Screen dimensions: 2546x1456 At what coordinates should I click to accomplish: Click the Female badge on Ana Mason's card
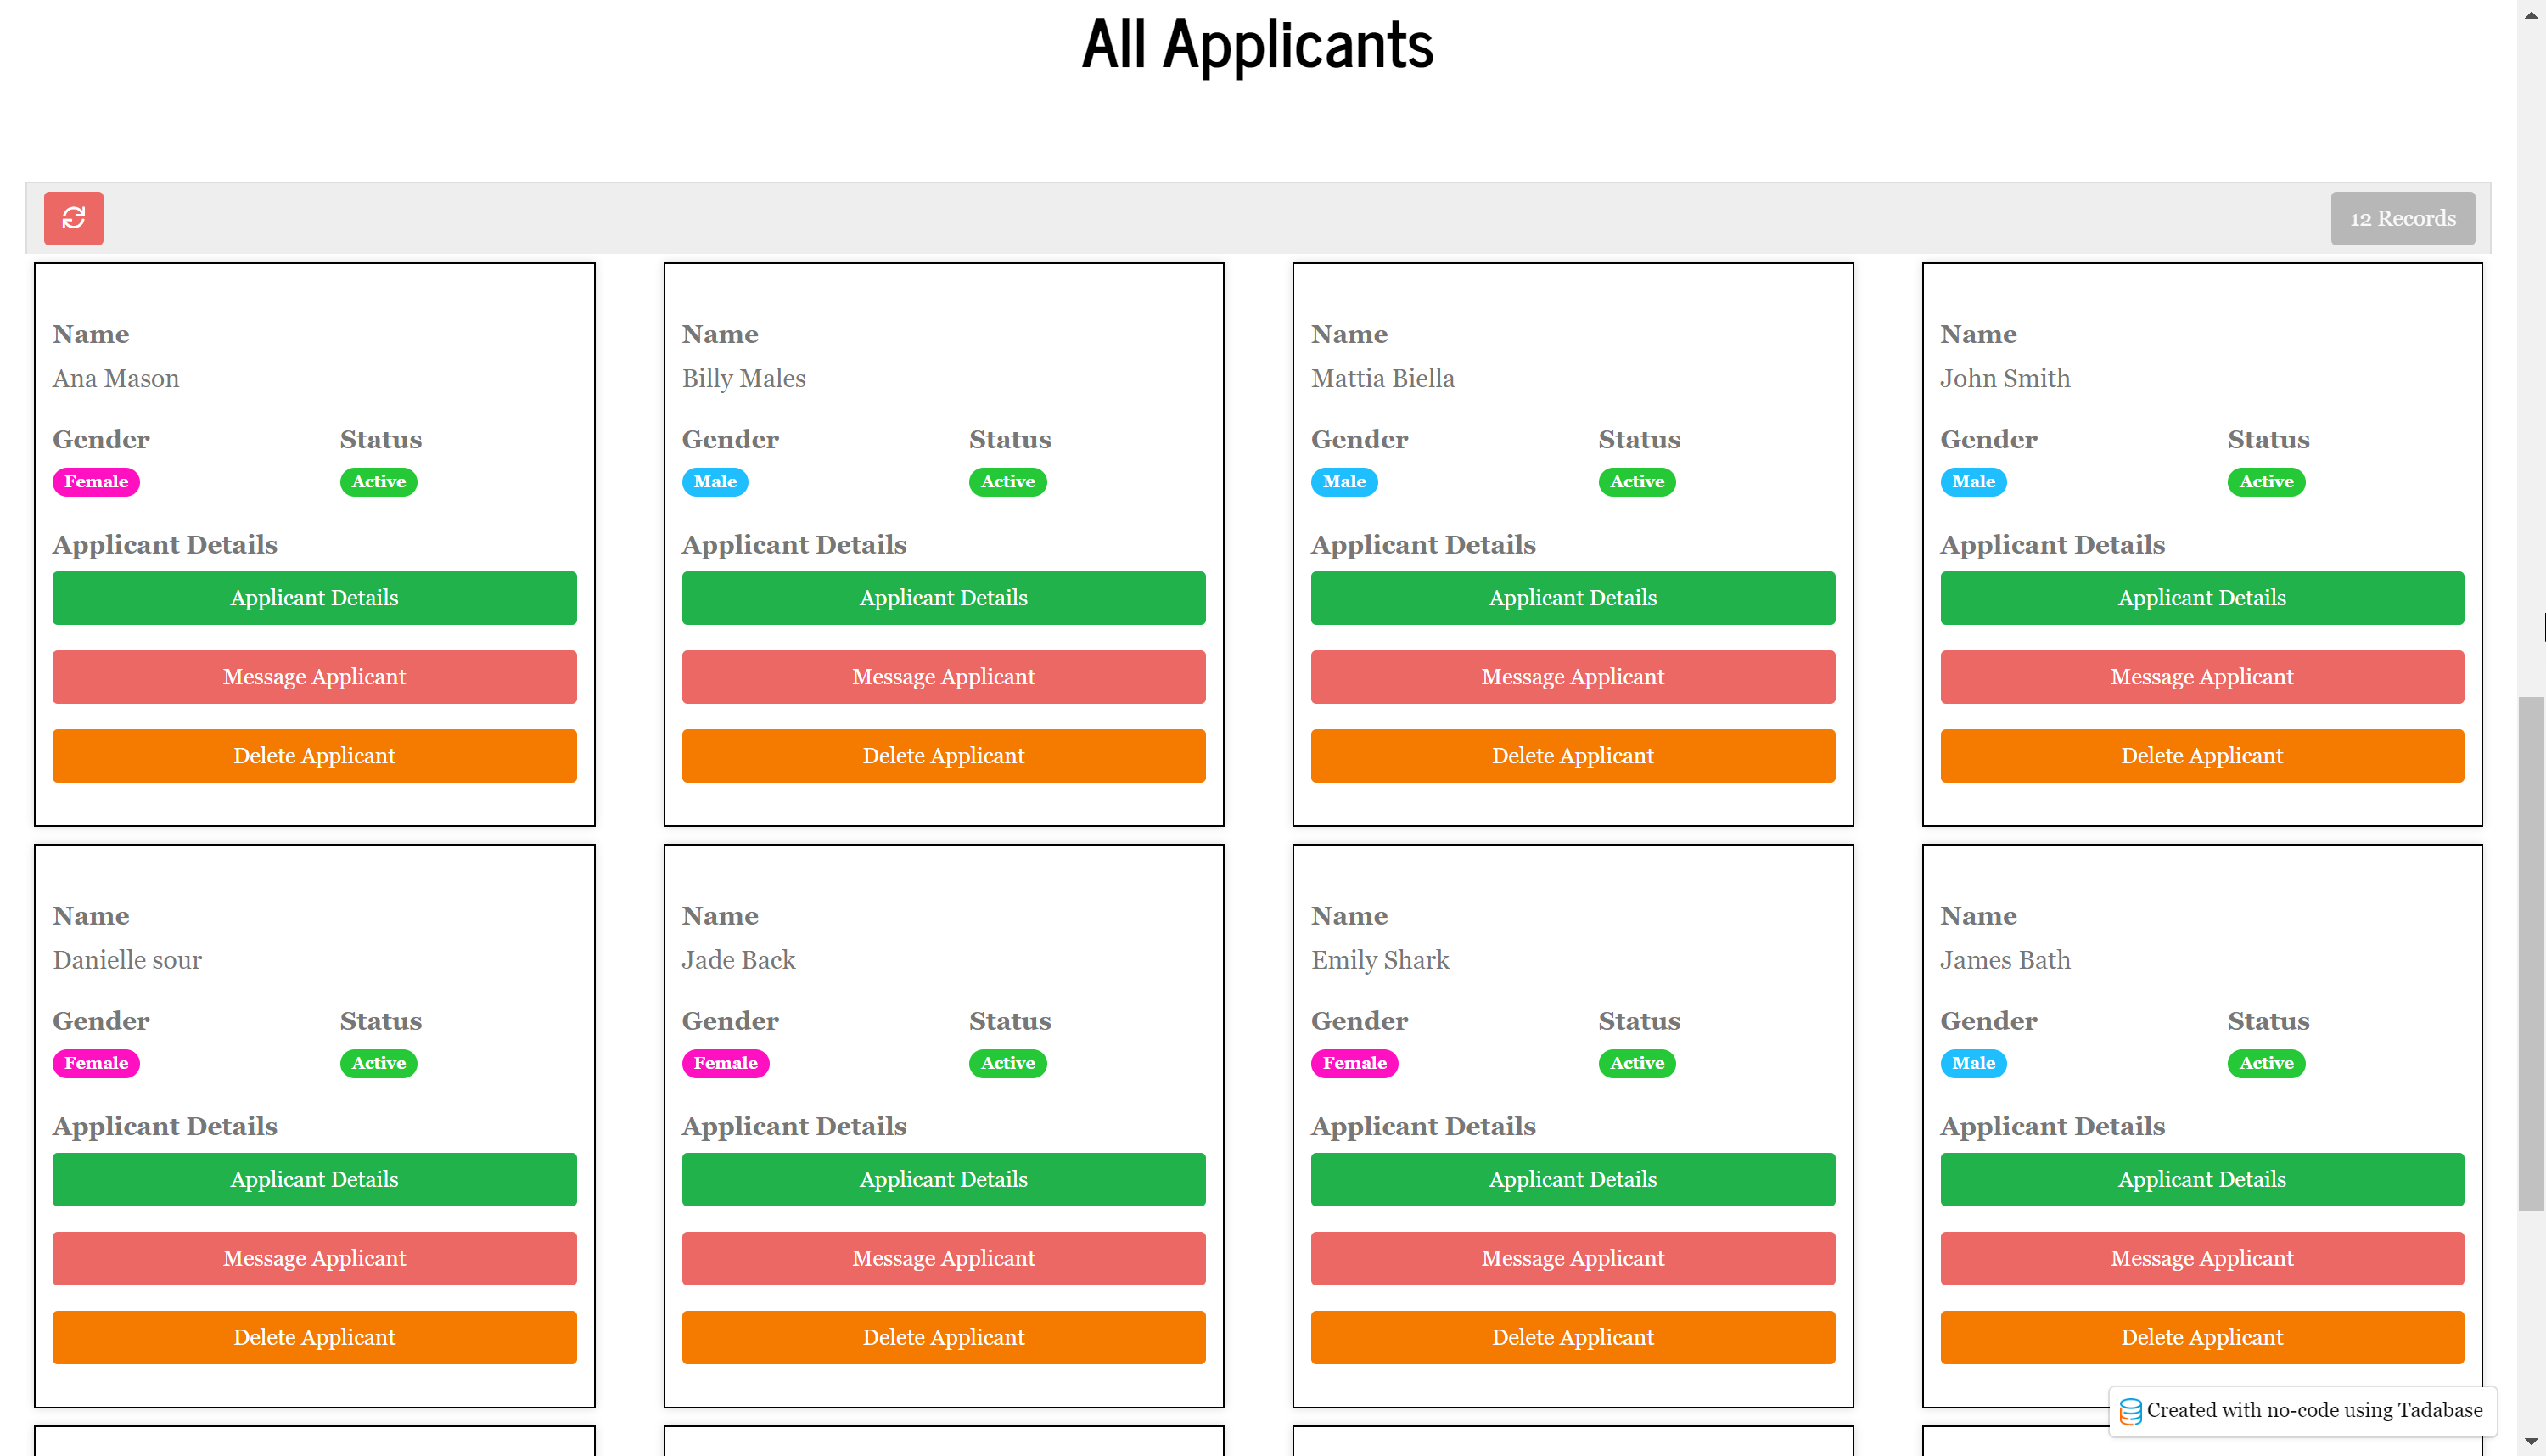pyautogui.click(x=96, y=482)
